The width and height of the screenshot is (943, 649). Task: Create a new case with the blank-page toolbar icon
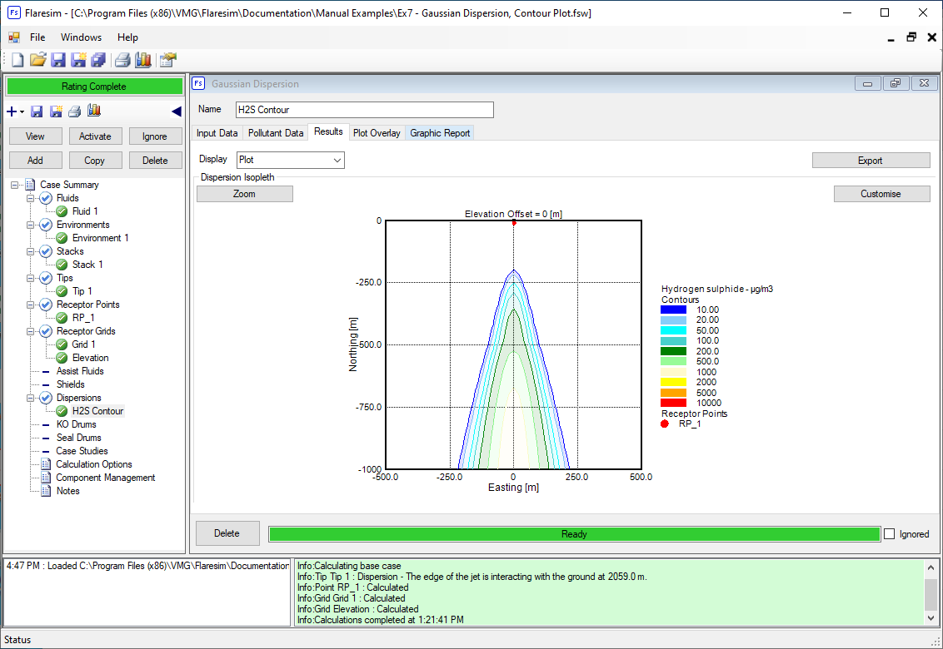18,60
